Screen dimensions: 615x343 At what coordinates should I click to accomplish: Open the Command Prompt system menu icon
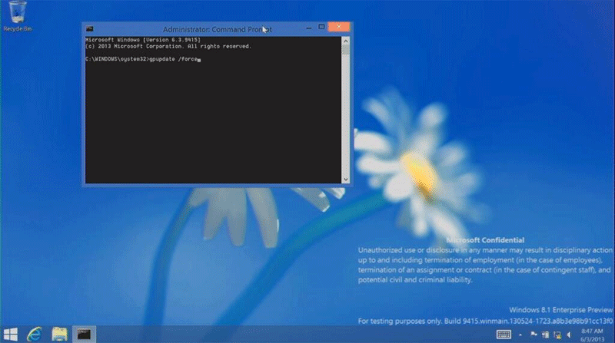point(91,28)
